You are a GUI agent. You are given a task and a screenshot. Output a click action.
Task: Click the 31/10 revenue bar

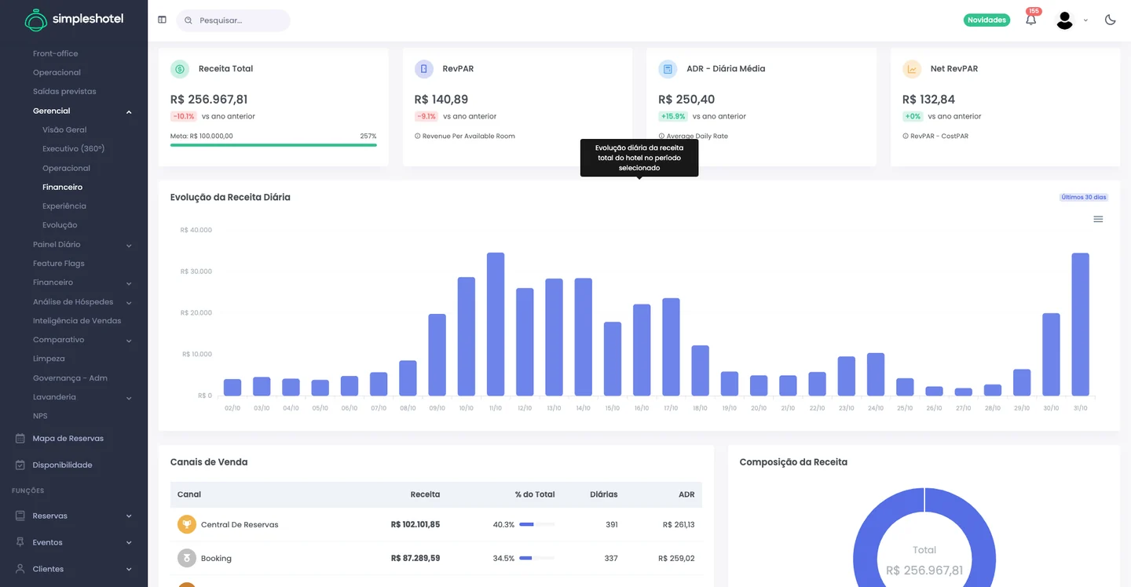pyautogui.click(x=1081, y=324)
